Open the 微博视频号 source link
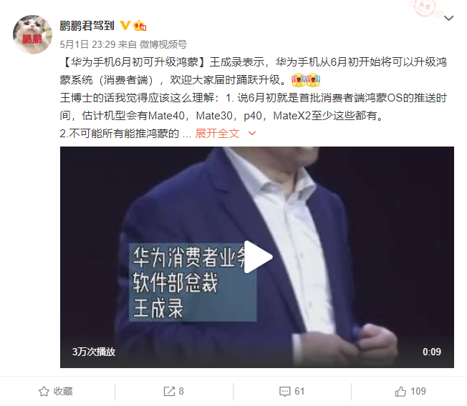Screen dimensions: 467x406 [x=163, y=44]
